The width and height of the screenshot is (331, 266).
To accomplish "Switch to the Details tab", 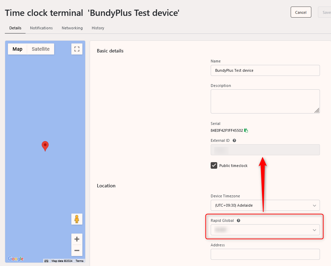I will point(15,28).
